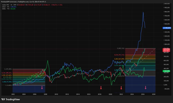
Task: Click the 2008 tick on time axis
Action: point(46,94)
